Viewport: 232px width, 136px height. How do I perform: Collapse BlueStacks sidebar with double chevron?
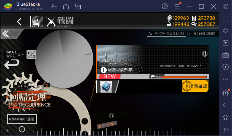pos(225,6)
